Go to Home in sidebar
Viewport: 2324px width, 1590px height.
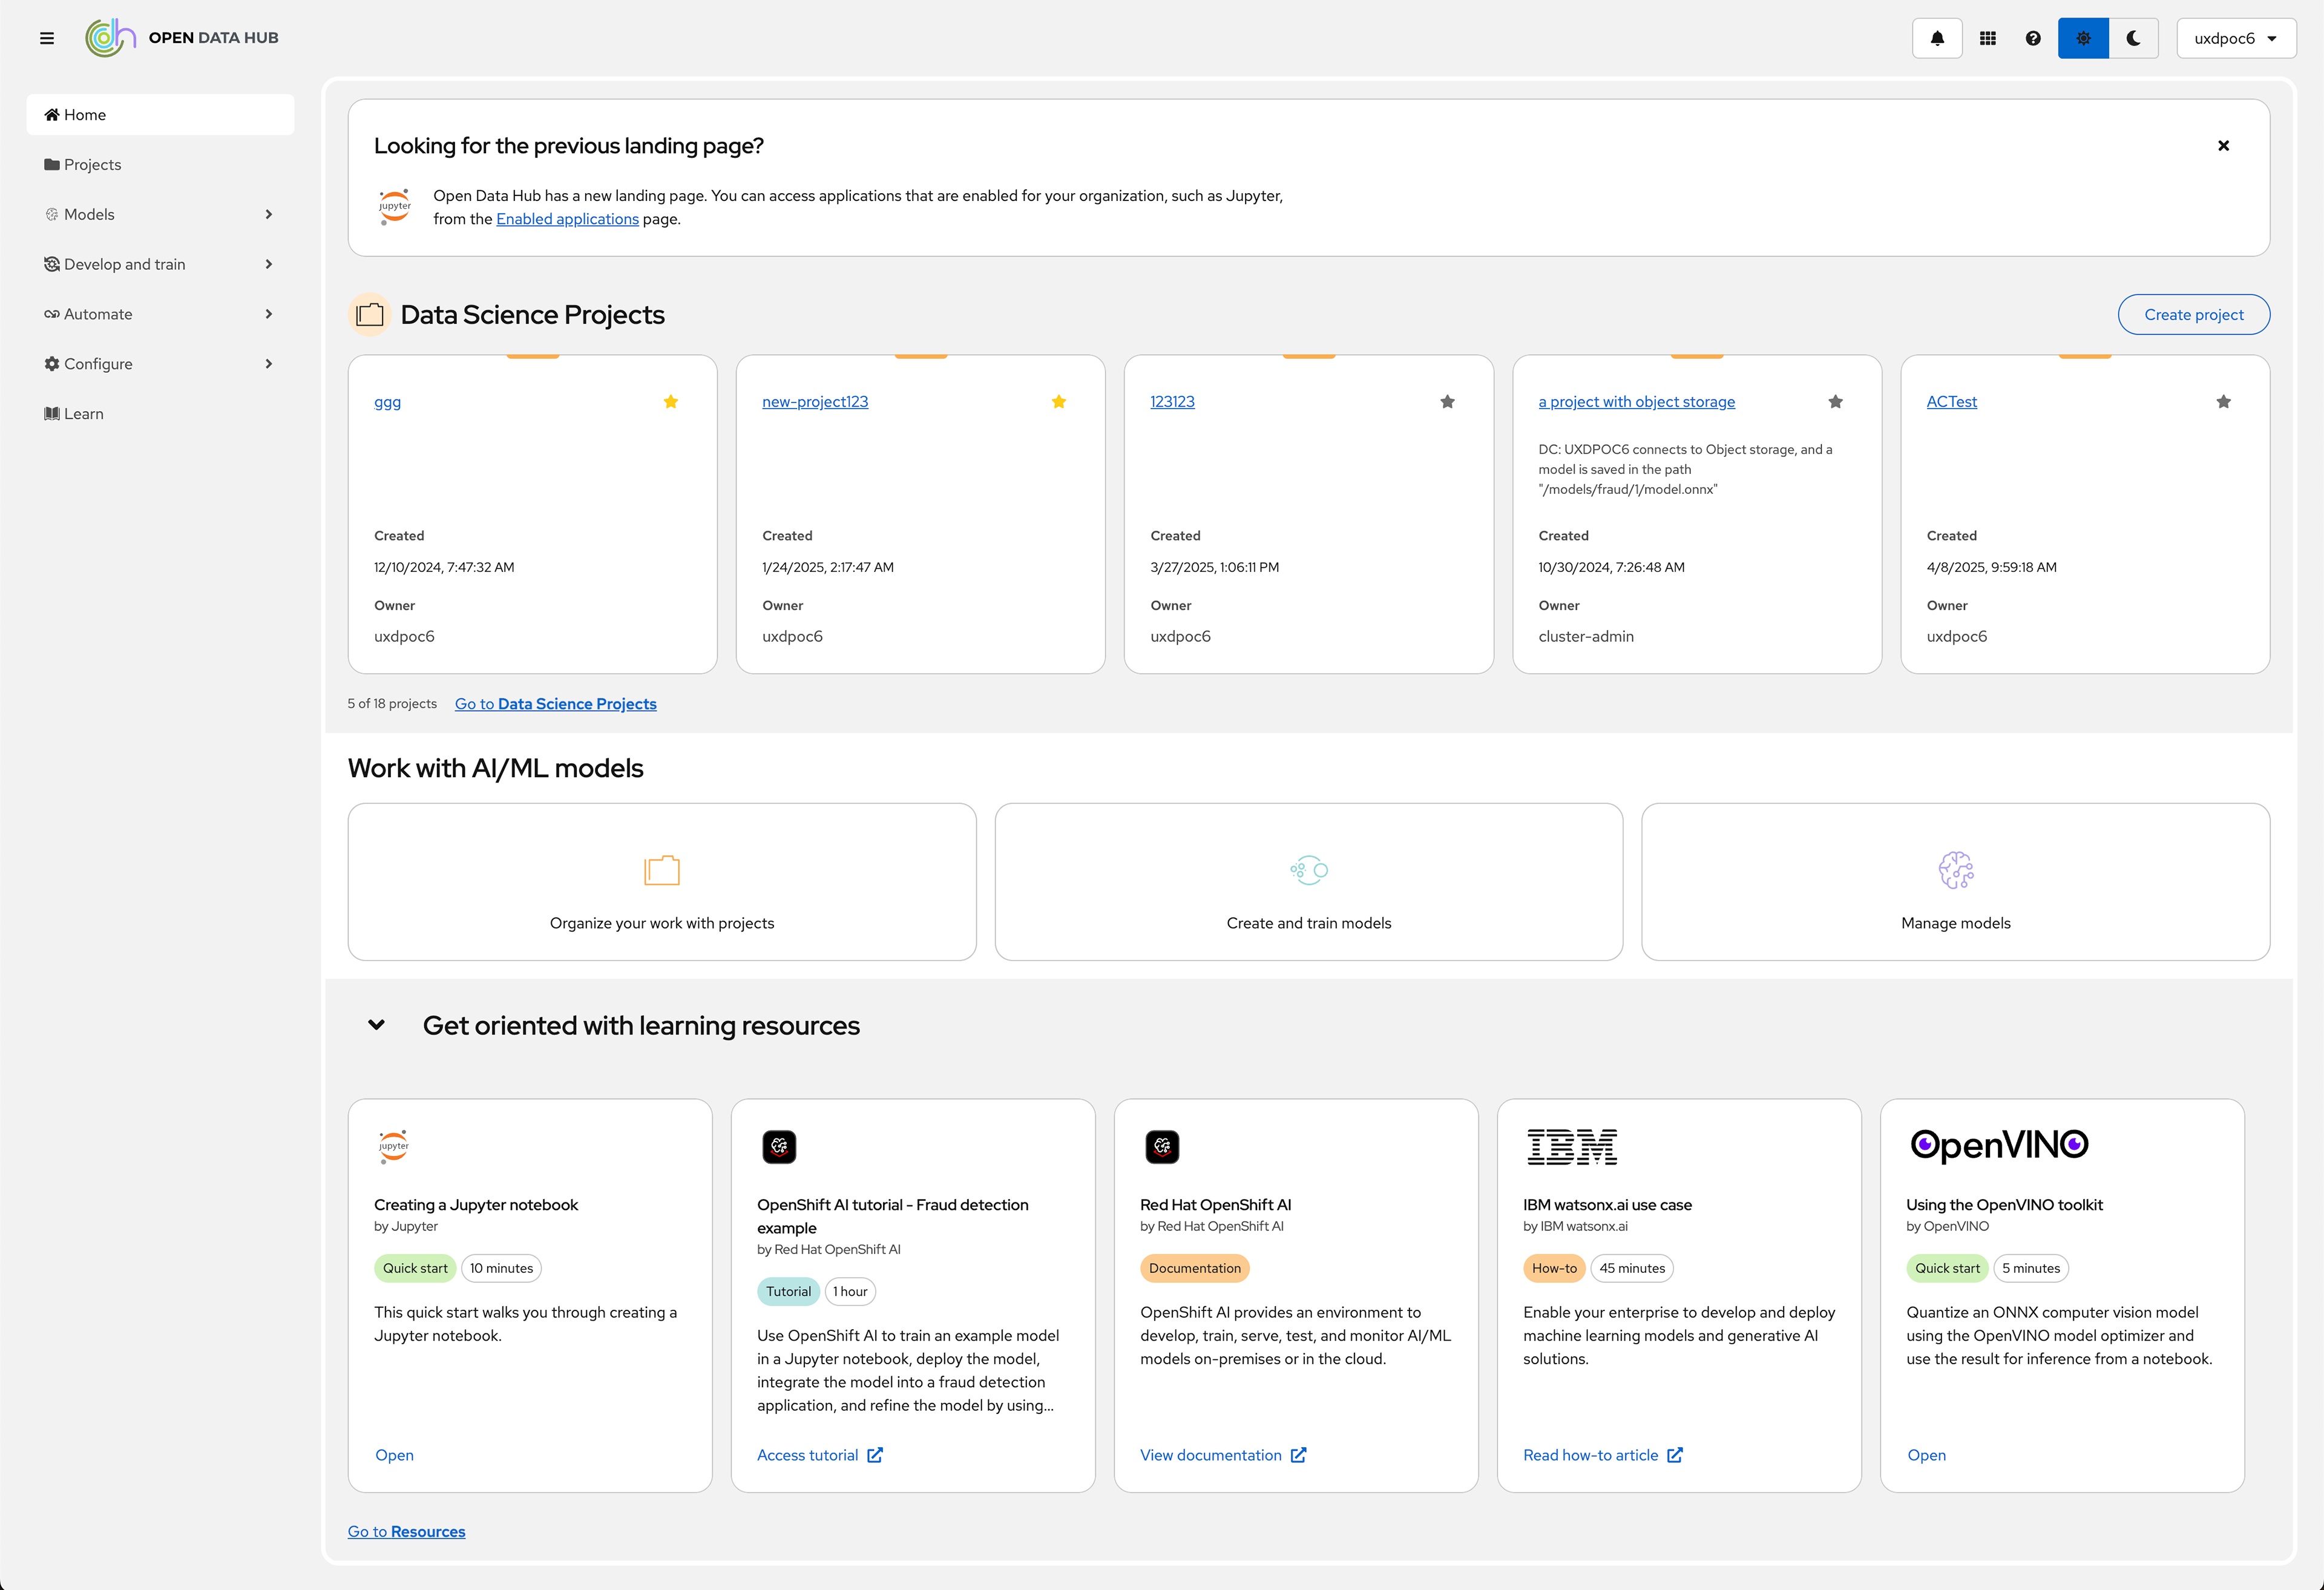[160, 115]
